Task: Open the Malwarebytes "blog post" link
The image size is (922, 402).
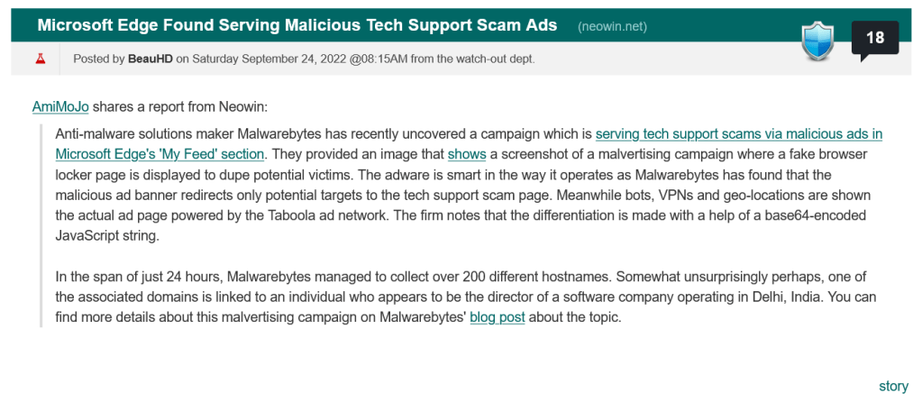Action: (498, 317)
